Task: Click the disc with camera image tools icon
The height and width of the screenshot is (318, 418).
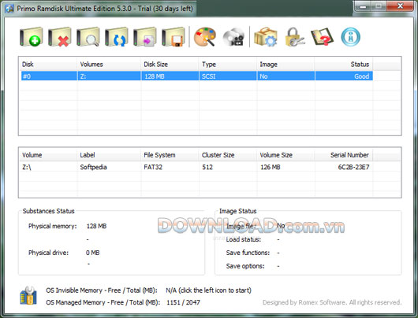Action: pos(233,37)
